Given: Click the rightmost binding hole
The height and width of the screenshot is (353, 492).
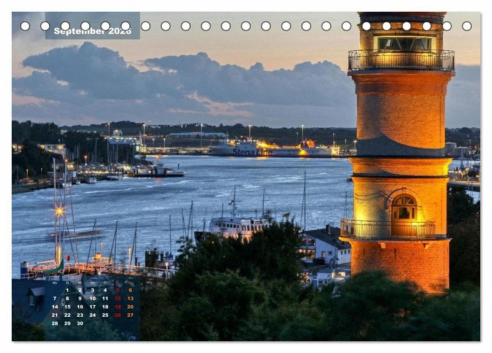Looking at the screenshot, I should (467, 26).
